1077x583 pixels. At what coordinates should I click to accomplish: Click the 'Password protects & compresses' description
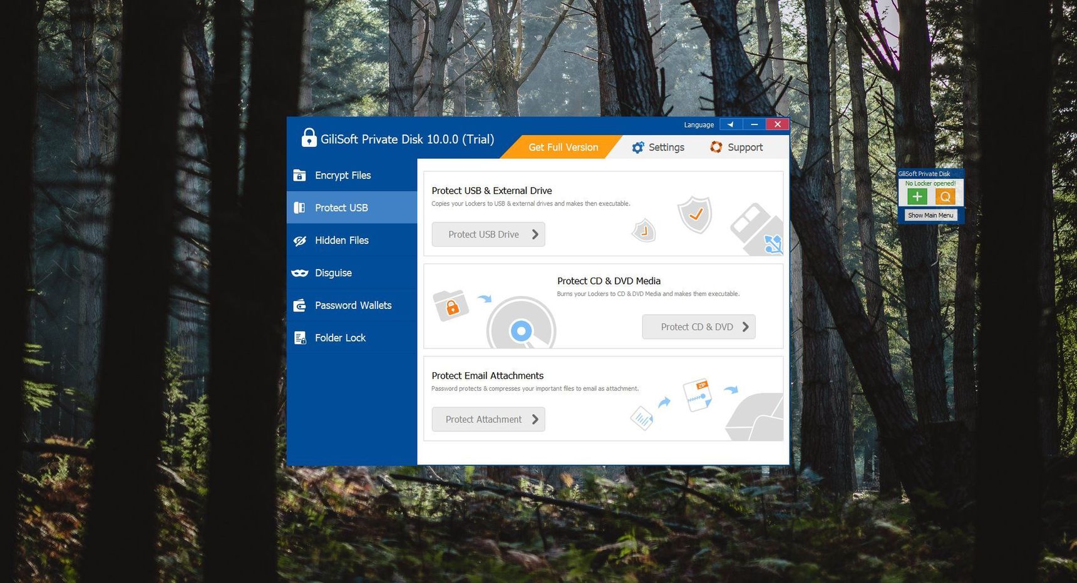[x=535, y=389]
